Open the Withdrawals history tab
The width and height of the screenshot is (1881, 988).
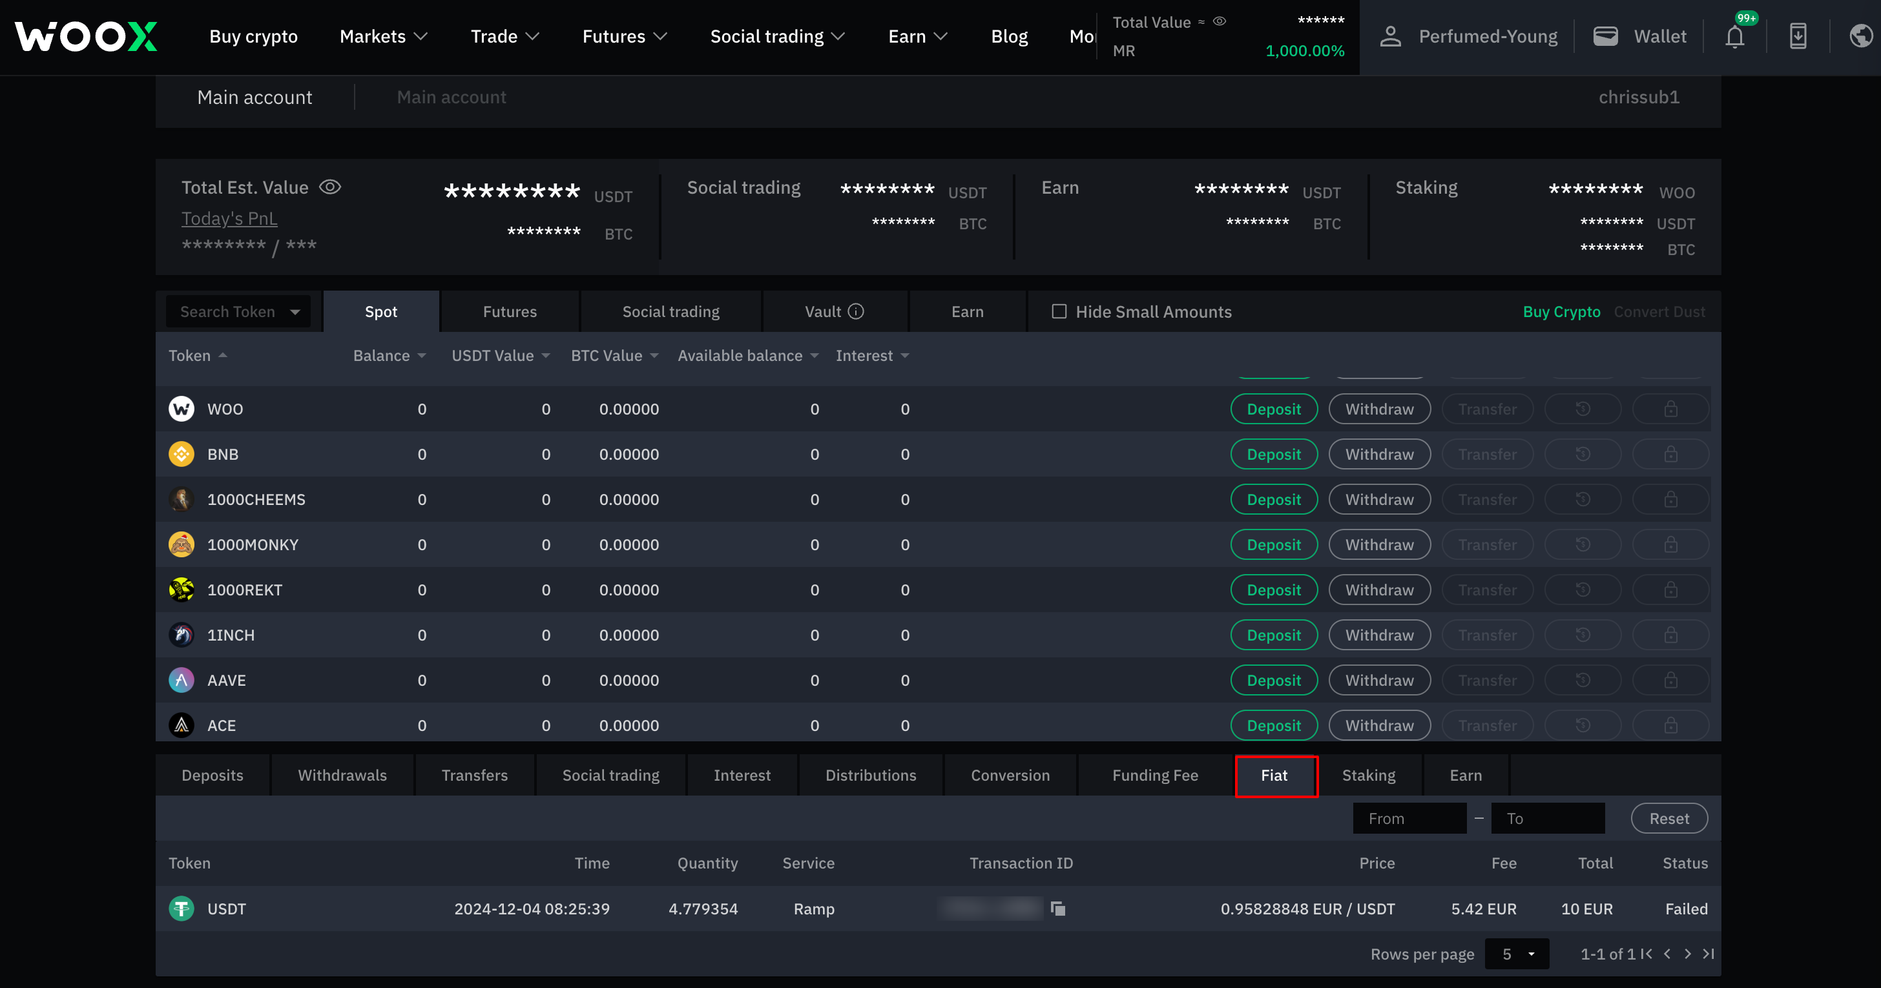342,776
